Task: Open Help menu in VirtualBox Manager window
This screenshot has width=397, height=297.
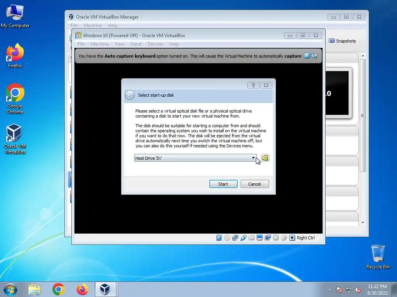Action: (x=112, y=25)
